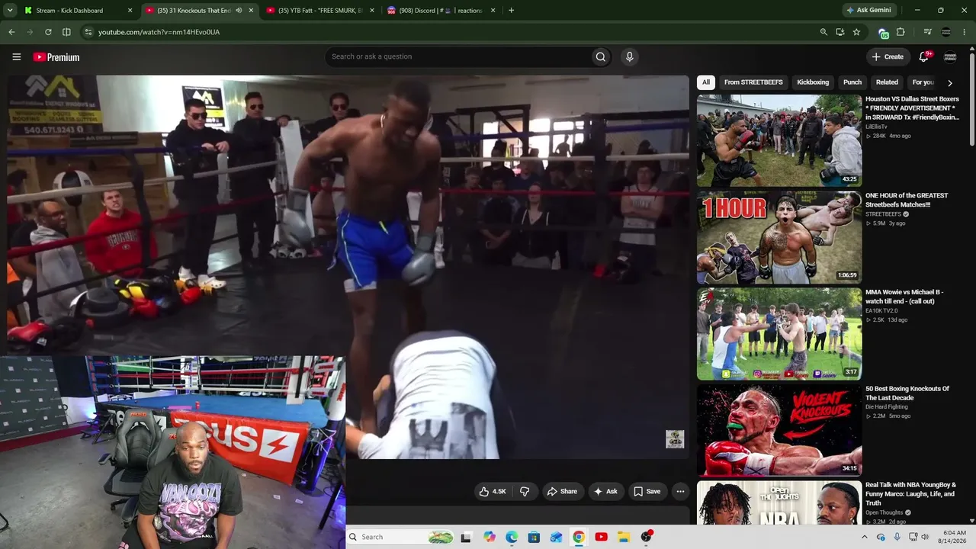This screenshot has height=549, width=976.
Task: Open OBS Studio from the taskbar
Action: (647, 537)
